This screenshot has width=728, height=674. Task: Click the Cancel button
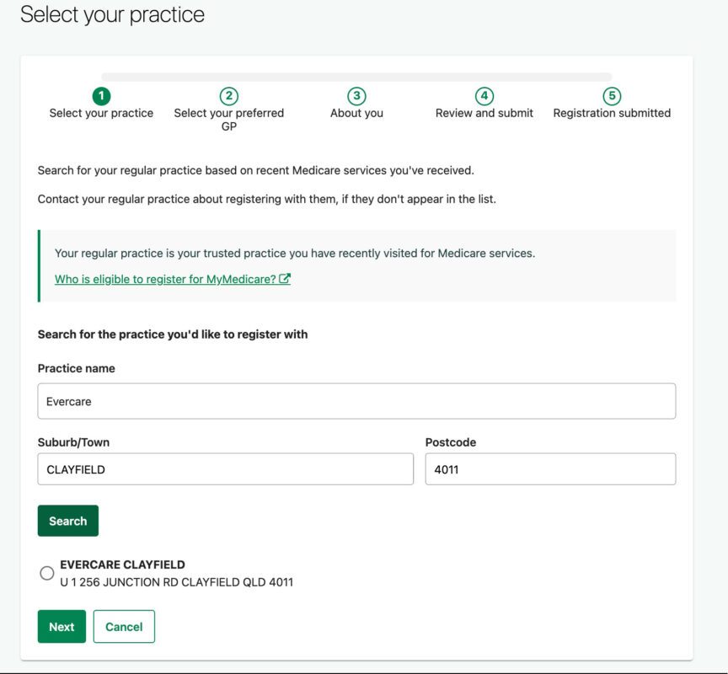point(124,627)
